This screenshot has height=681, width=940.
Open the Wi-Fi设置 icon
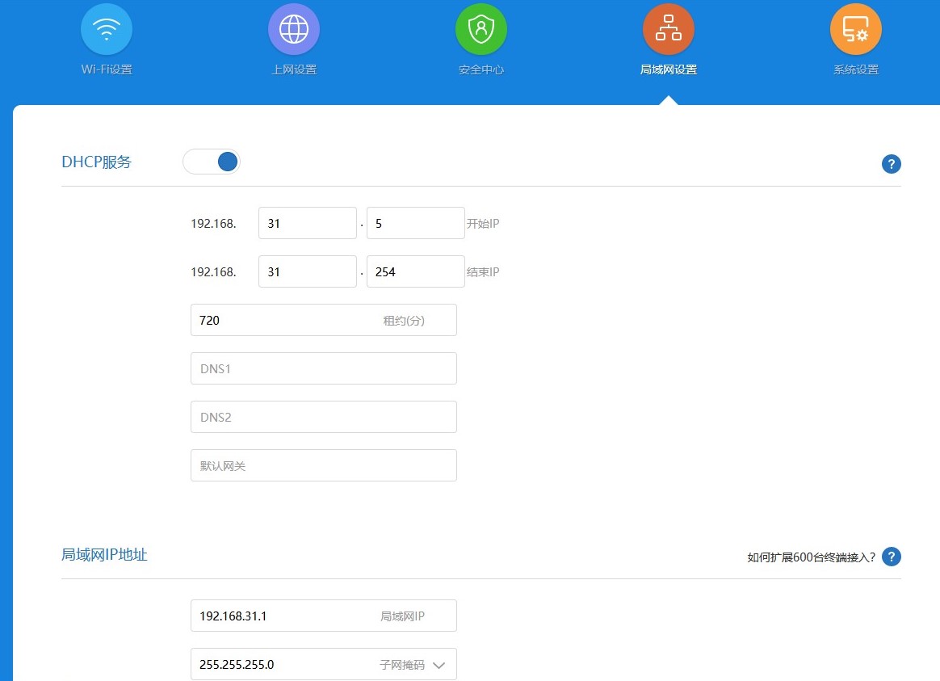[x=107, y=29]
